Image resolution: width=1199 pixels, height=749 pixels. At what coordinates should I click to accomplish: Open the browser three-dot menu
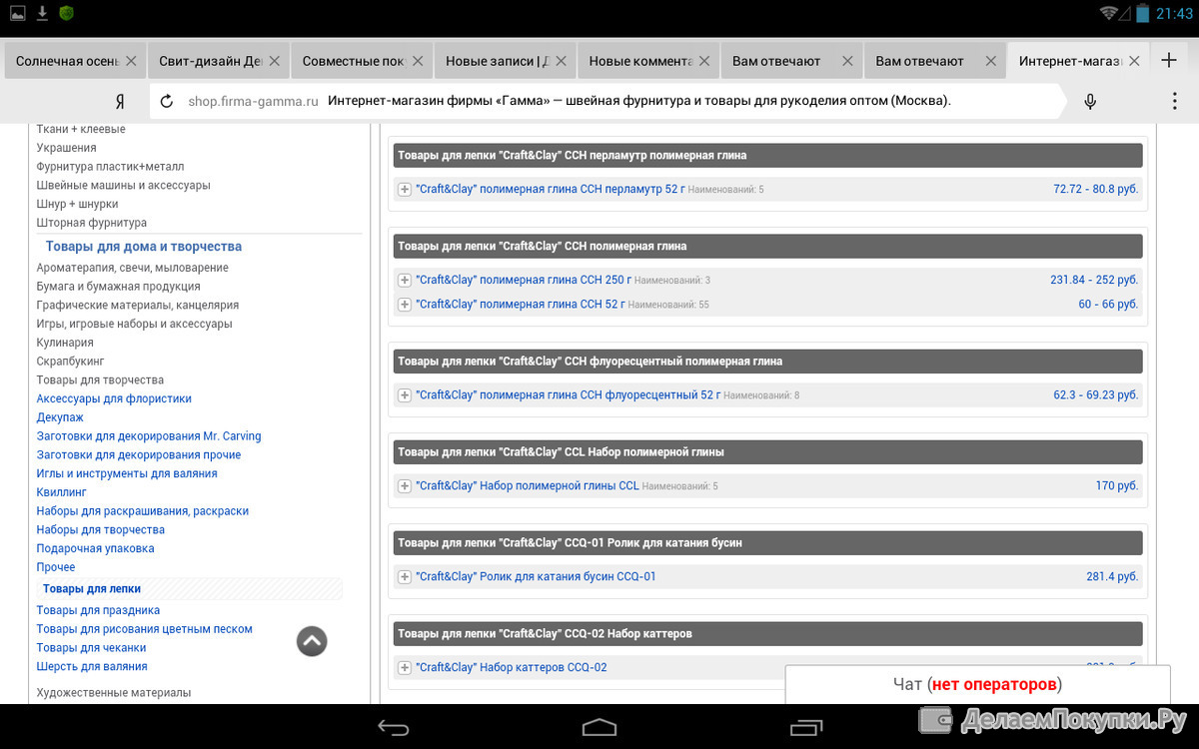coord(1175,101)
